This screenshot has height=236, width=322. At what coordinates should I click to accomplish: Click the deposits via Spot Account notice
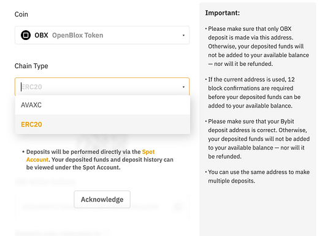tap(99, 160)
